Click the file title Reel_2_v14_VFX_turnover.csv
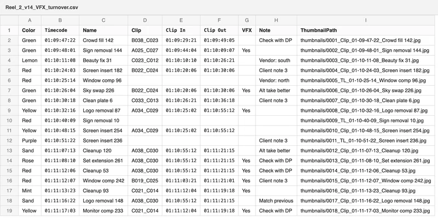 [x=42, y=8]
